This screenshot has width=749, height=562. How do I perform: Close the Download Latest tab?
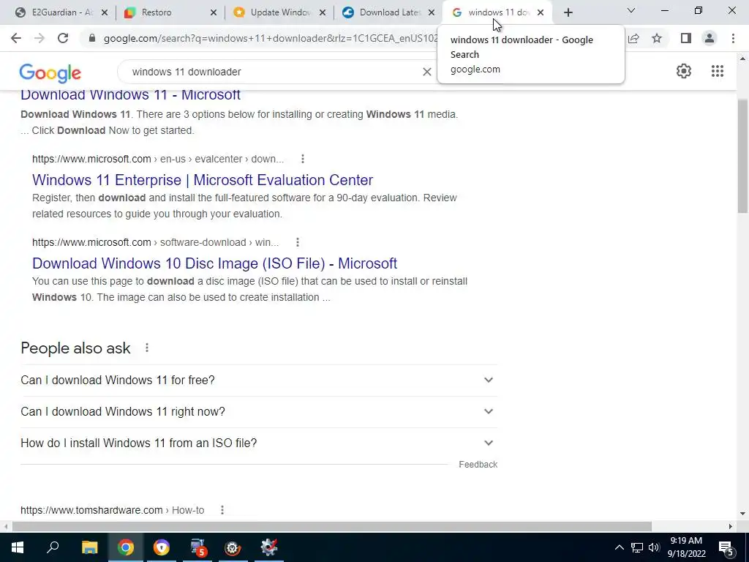432,12
